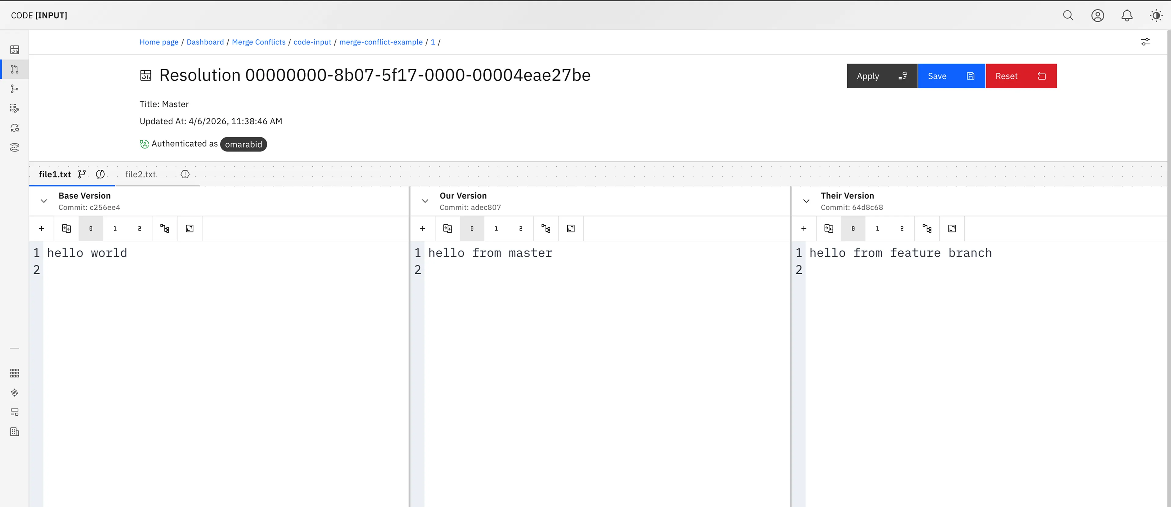This screenshot has width=1171, height=507.
Task: Collapse the Base Version panel chevron
Action: [x=44, y=201]
